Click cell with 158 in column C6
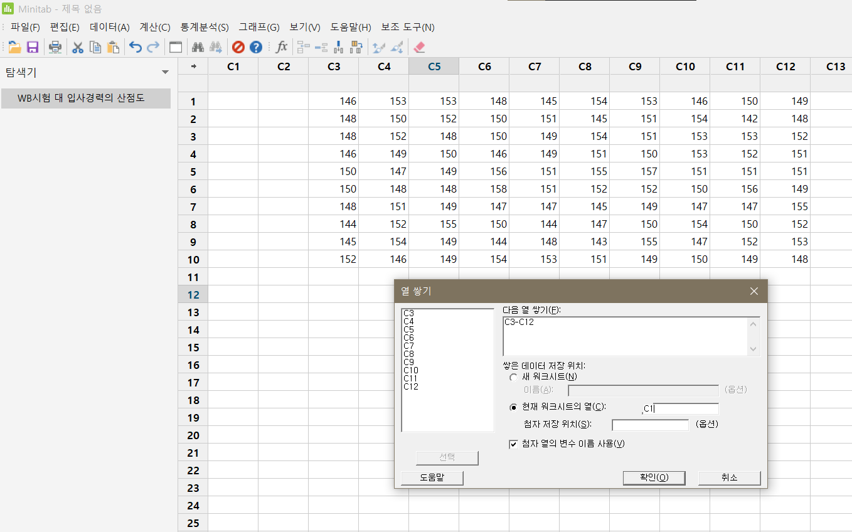Image resolution: width=852 pixels, height=532 pixels. [x=484, y=189]
